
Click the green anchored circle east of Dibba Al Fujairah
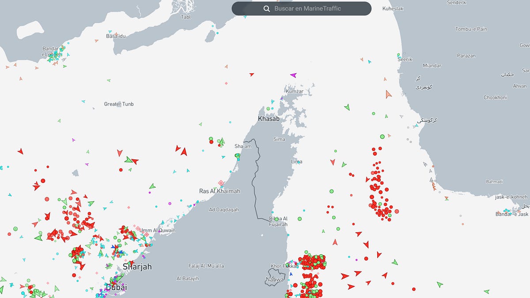(x=299, y=219)
